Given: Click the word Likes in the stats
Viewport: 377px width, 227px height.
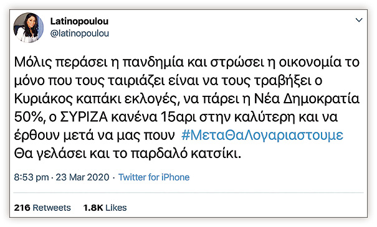Looking at the screenshot, I should [116, 208].
